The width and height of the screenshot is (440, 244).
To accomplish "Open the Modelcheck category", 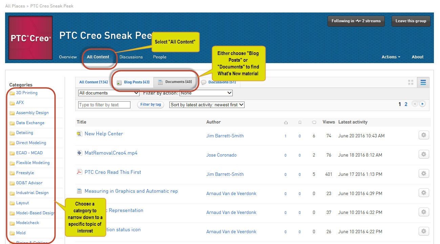I will pos(27,223).
